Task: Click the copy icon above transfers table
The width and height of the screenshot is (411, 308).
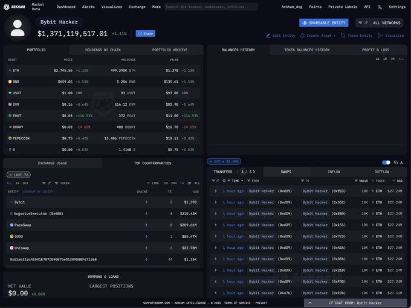Action: point(396,162)
